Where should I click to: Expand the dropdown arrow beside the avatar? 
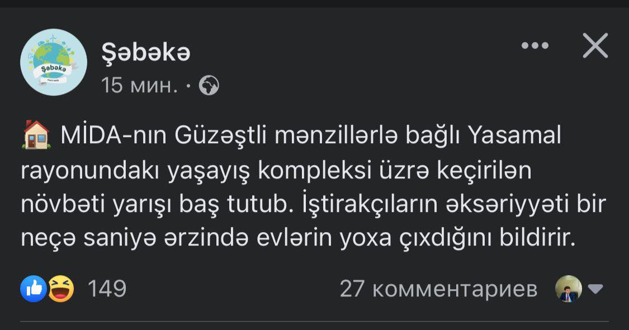pyautogui.click(x=595, y=289)
